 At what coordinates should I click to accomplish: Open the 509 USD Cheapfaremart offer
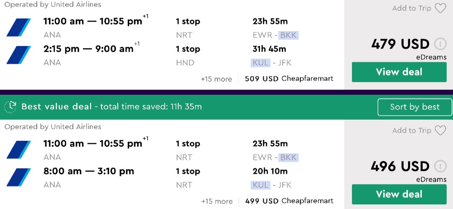point(289,79)
